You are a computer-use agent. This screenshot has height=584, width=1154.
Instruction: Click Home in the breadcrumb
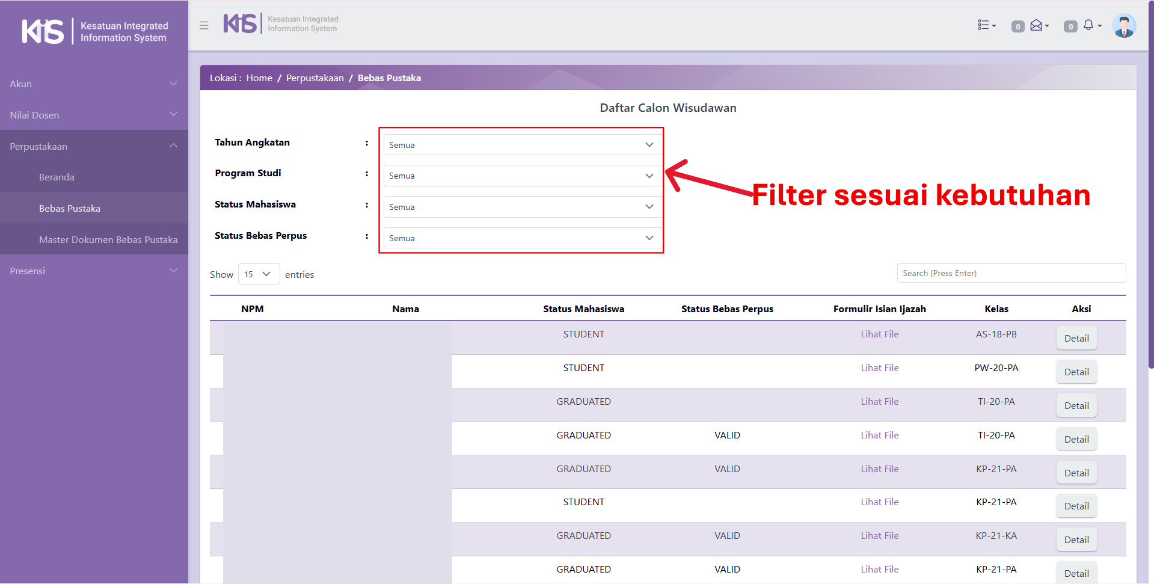tap(259, 78)
